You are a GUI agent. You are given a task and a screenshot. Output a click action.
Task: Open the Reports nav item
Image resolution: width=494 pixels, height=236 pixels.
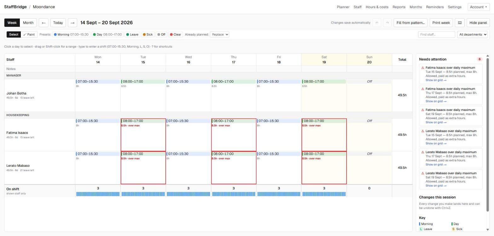click(x=399, y=7)
